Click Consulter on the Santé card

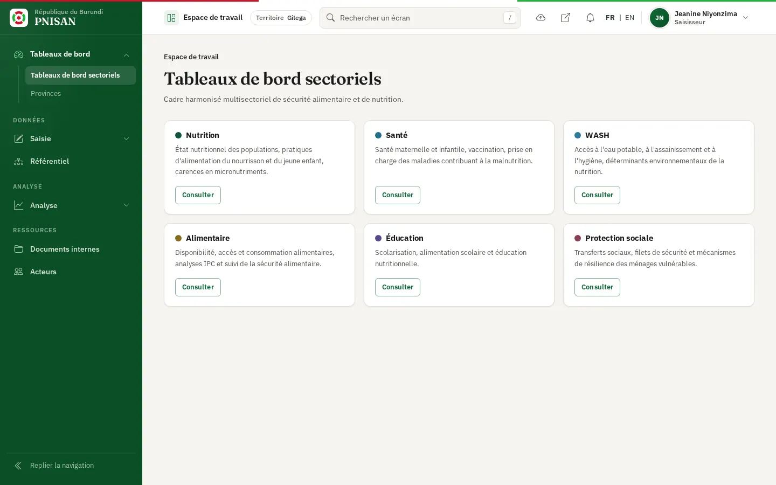(x=398, y=195)
